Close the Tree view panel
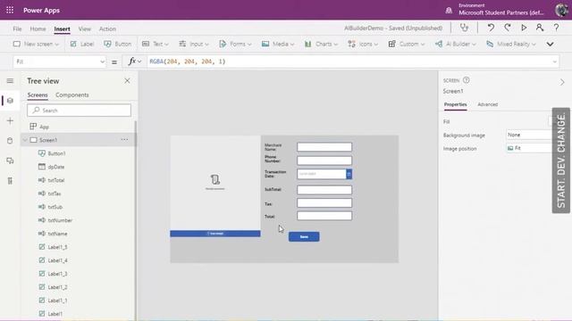This screenshot has height=321, width=572. 127,81
